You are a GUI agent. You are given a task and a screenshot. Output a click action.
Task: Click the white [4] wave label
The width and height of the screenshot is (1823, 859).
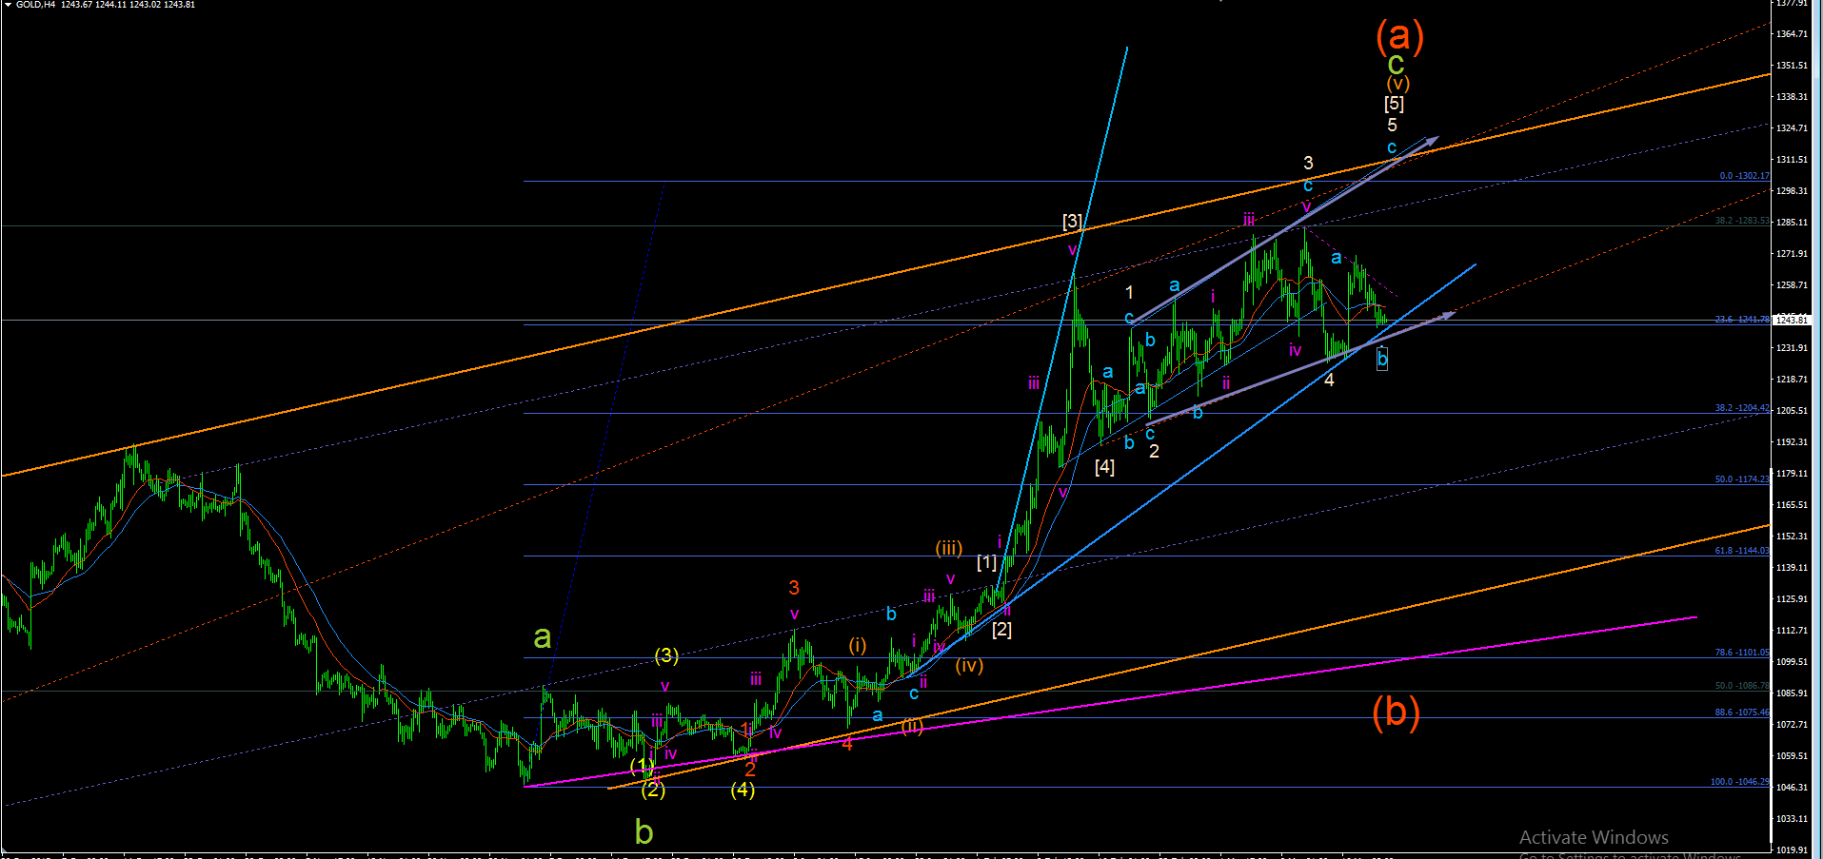point(1104,467)
